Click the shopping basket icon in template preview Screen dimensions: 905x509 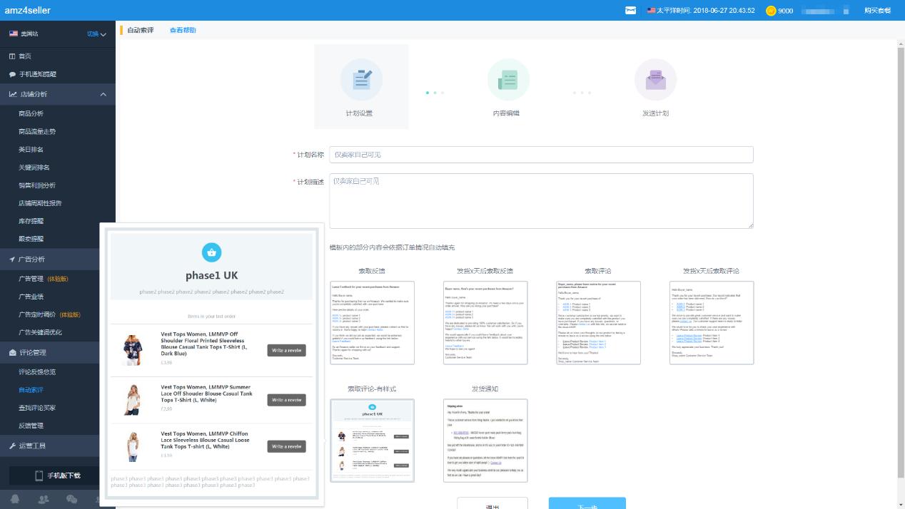click(211, 252)
